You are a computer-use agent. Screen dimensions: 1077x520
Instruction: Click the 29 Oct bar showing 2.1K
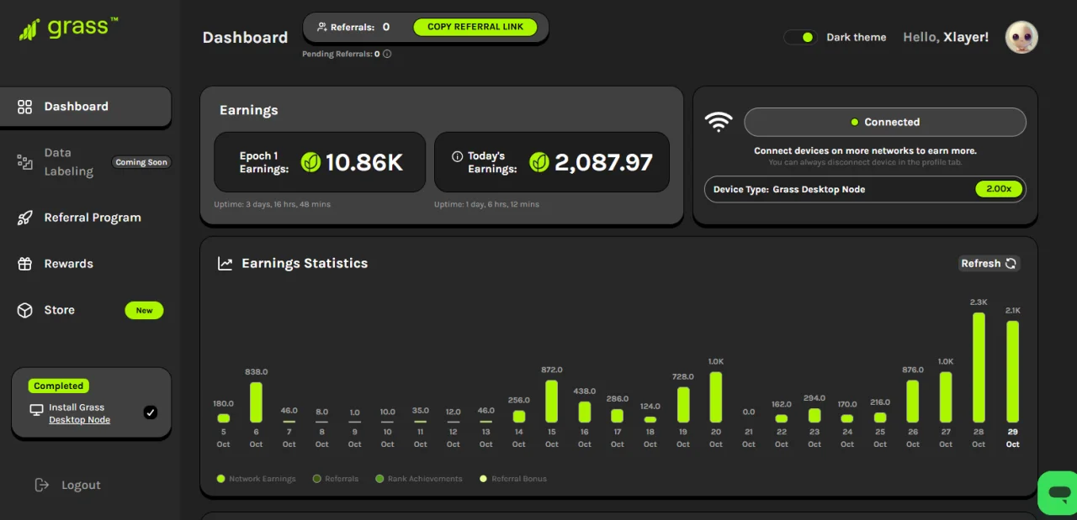click(1012, 372)
